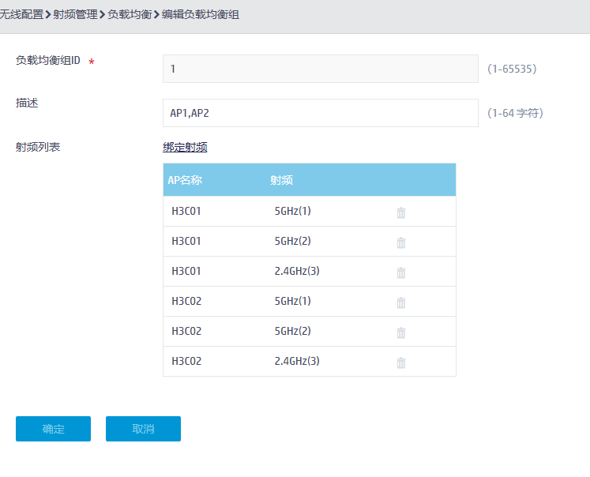This screenshot has width=590, height=477.
Task: Click the 射频 column header
Action: pyautogui.click(x=281, y=180)
